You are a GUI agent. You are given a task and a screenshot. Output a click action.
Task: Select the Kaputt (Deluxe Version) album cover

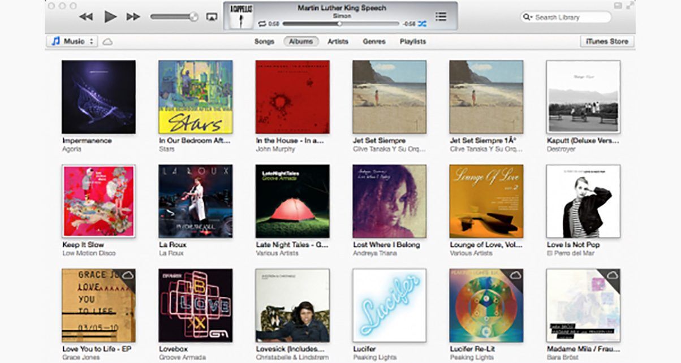click(x=583, y=97)
